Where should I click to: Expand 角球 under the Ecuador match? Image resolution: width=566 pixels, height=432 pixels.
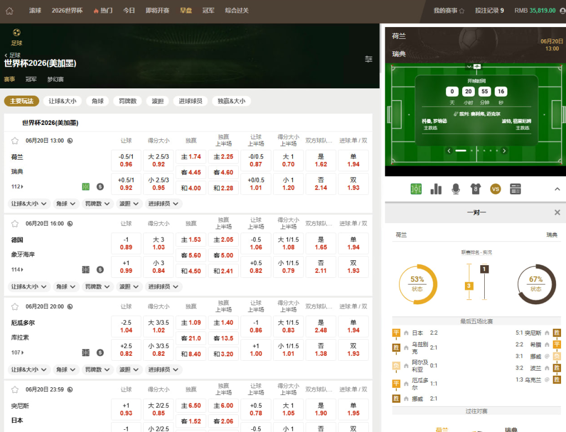click(x=66, y=370)
